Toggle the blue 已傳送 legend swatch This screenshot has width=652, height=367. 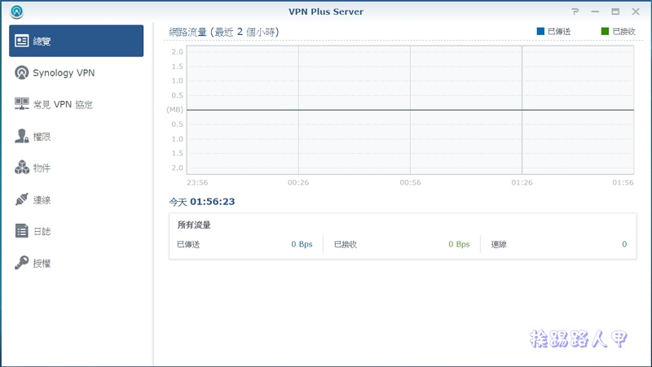tap(540, 31)
